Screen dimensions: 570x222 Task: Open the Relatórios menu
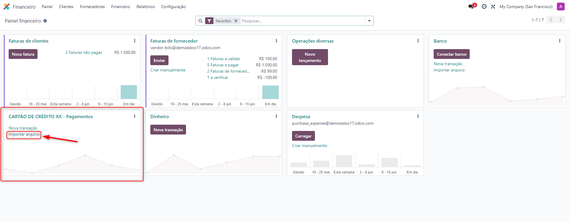click(146, 7)
